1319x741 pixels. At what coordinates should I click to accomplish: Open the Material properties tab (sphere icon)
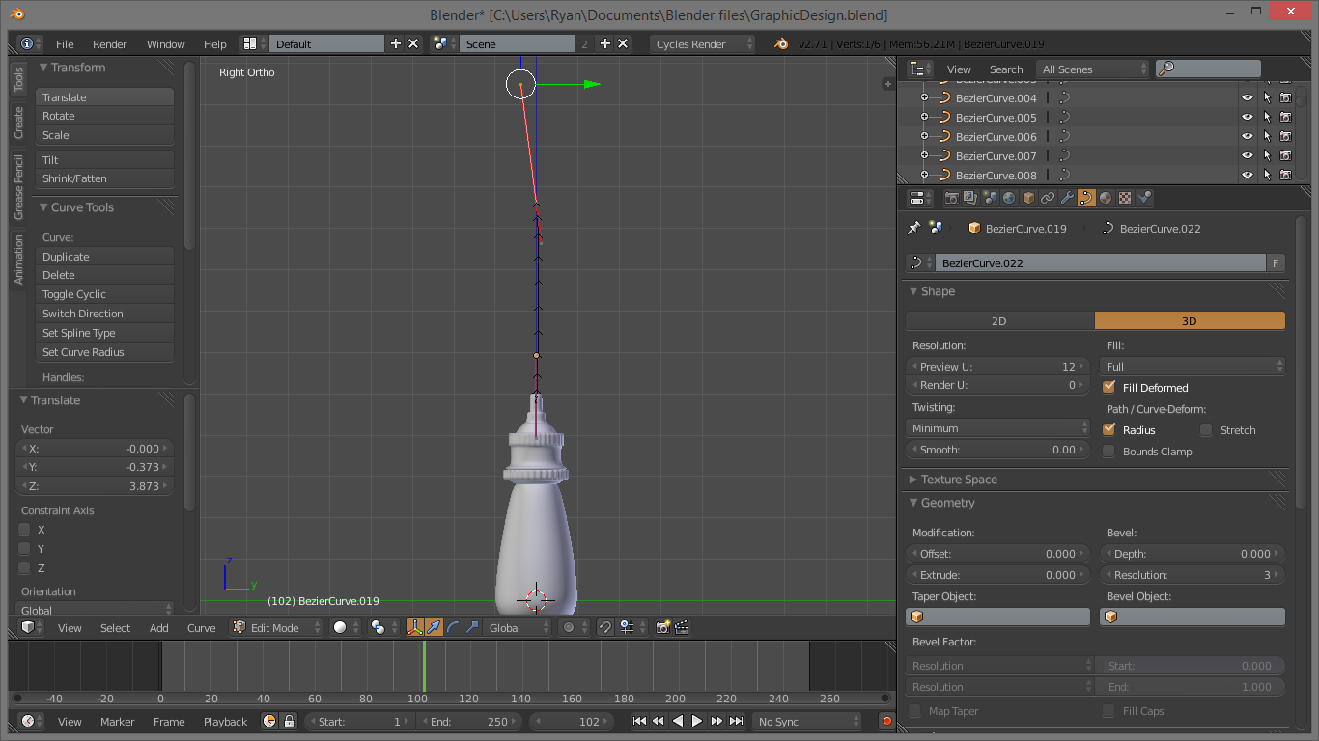pyautogui.click(x=1106, y=198)
